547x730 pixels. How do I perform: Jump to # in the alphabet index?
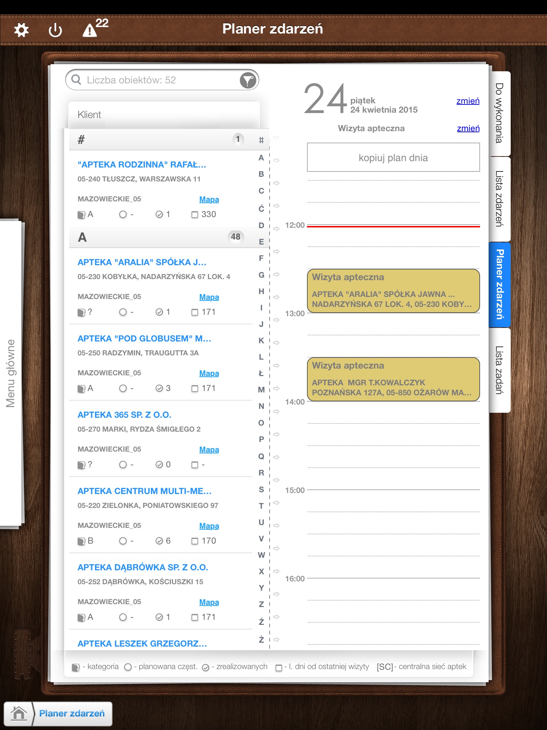coord(261,140)
